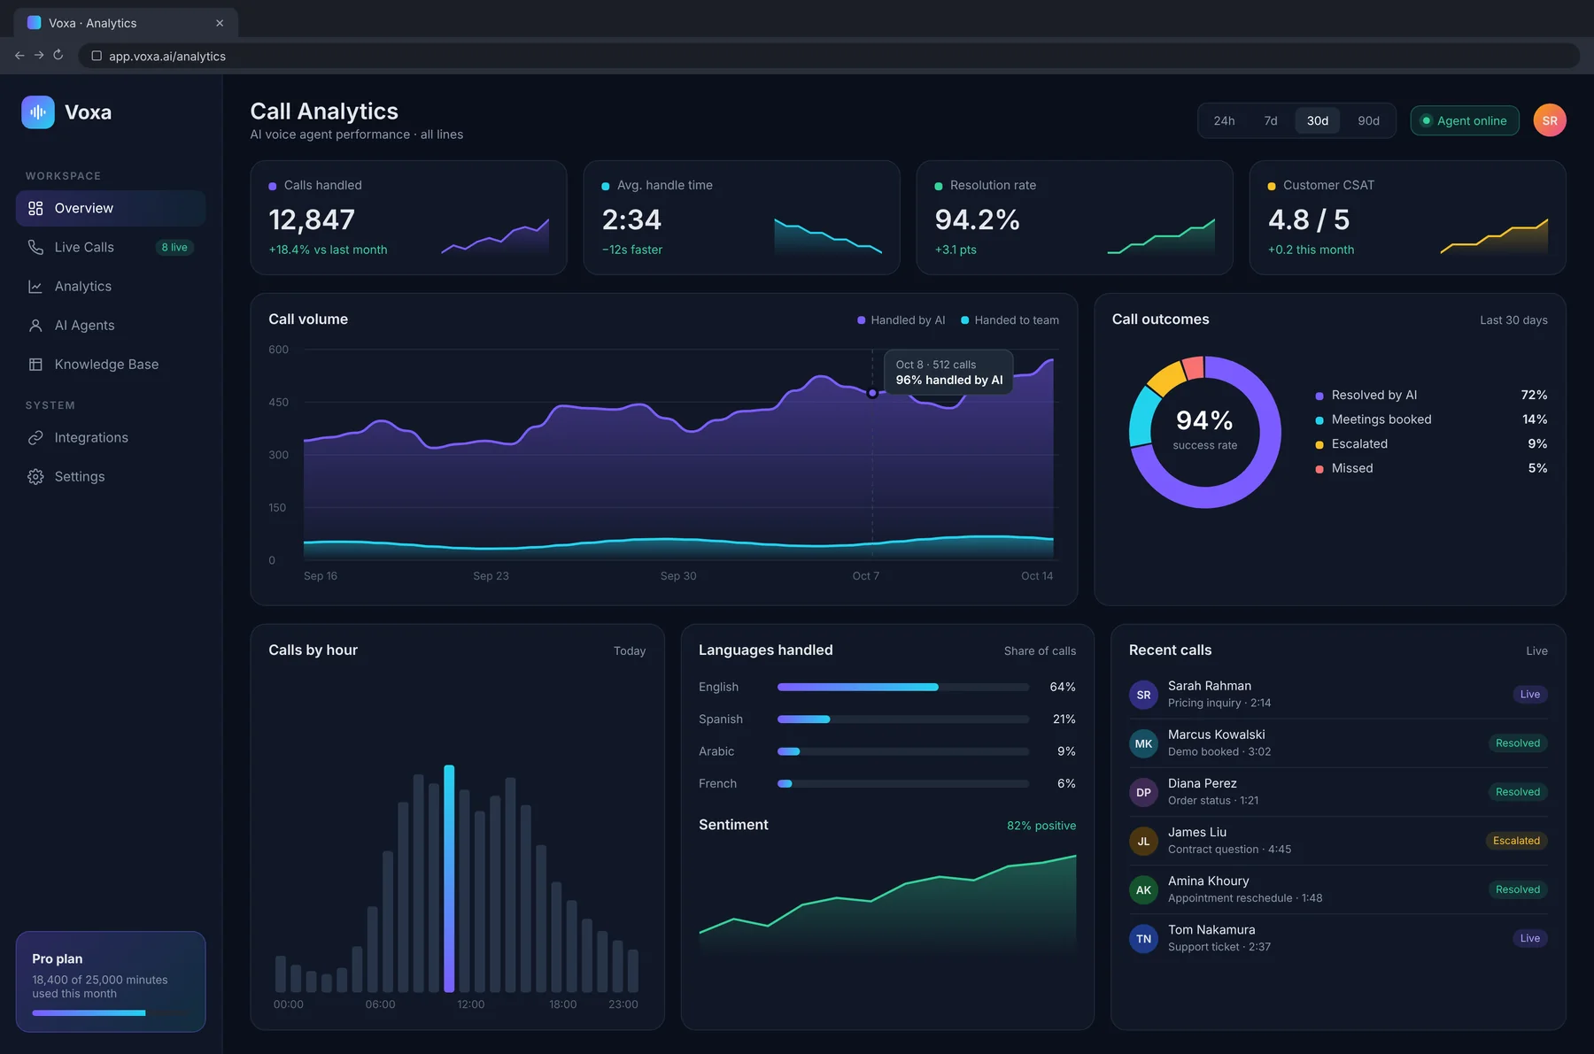The height and width of the screenshot is (1054, 1594).
Task: Click the browser address bar
Action: coord(829,56)
